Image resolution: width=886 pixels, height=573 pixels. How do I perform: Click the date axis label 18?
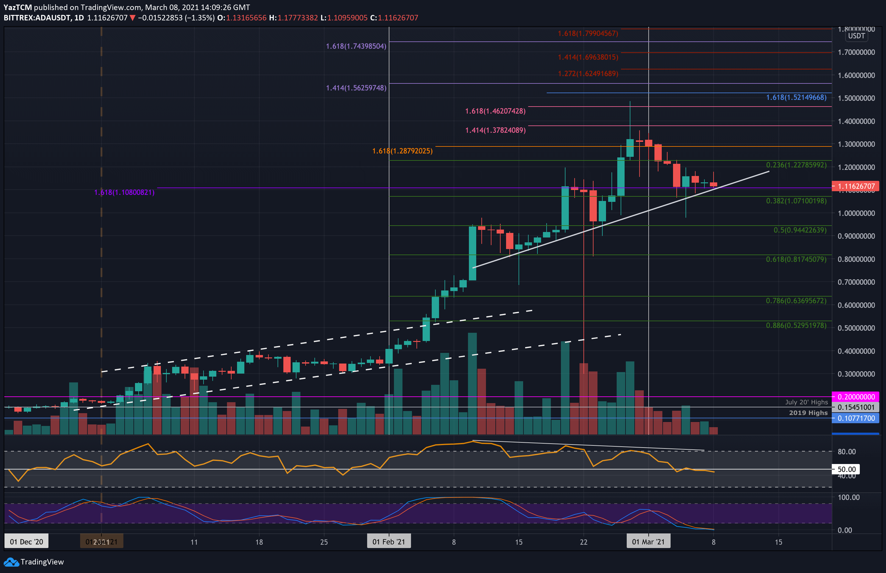(x=259, y=542)
